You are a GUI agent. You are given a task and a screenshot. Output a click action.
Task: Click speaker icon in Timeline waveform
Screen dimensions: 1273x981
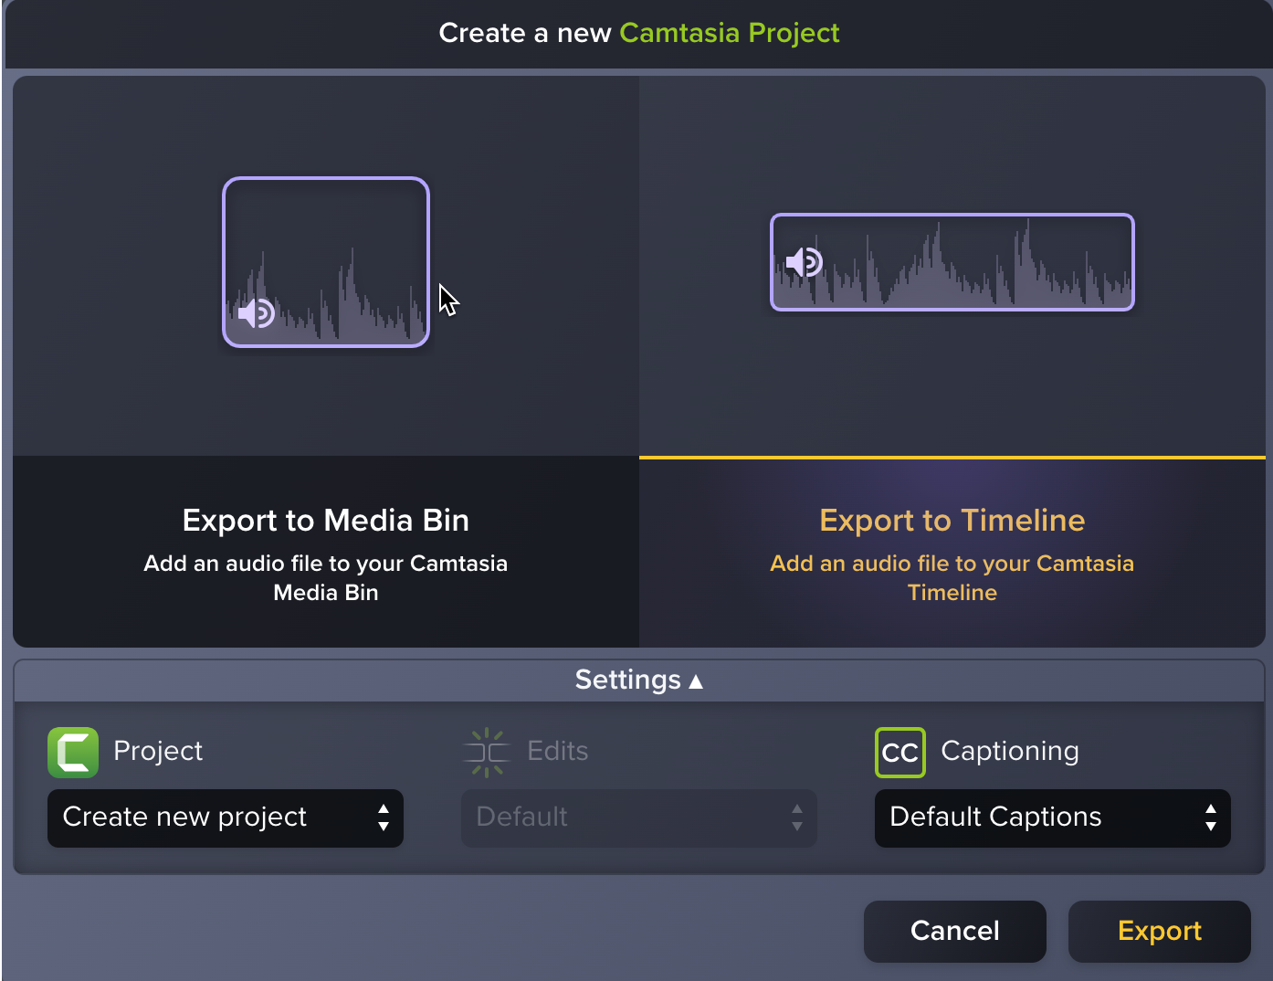pos(805,262)
